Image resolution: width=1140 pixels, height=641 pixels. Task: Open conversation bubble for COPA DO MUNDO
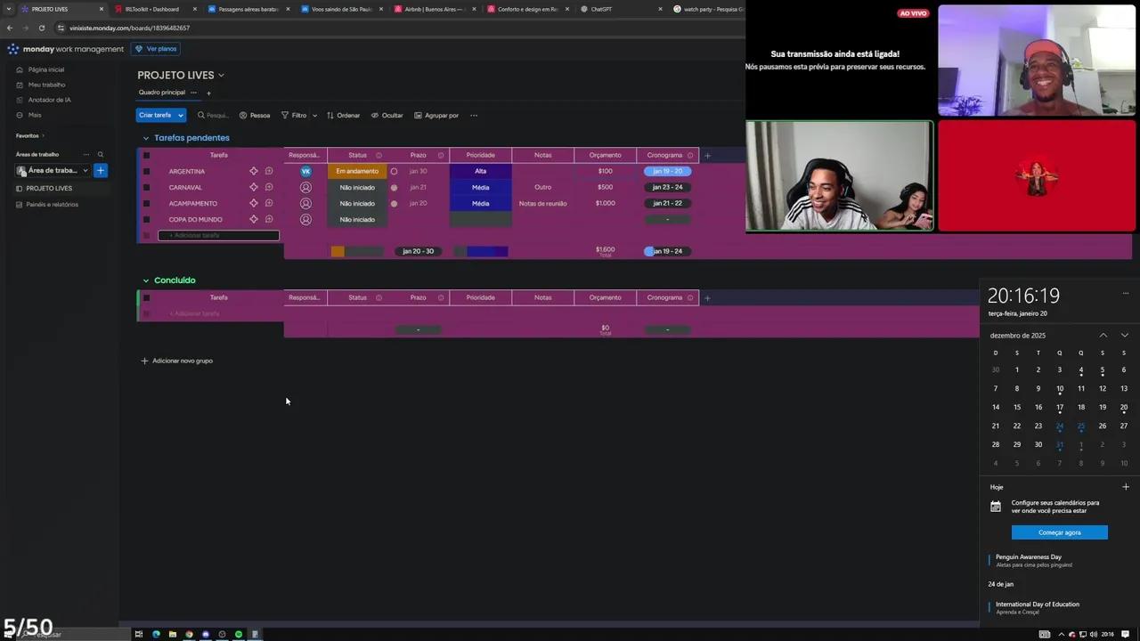tap(269, 219)
